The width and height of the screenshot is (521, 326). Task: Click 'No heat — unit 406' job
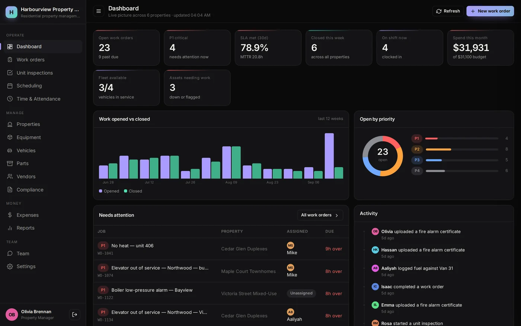pos(132,246)
